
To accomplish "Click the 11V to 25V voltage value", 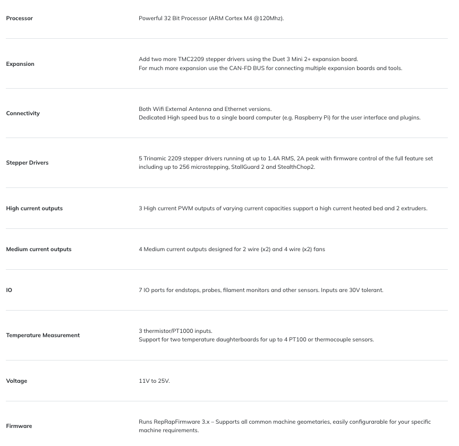I will (154, 381).
